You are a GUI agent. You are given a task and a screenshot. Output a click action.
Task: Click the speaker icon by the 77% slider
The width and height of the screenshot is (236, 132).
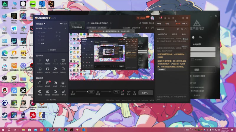[98, 92]
